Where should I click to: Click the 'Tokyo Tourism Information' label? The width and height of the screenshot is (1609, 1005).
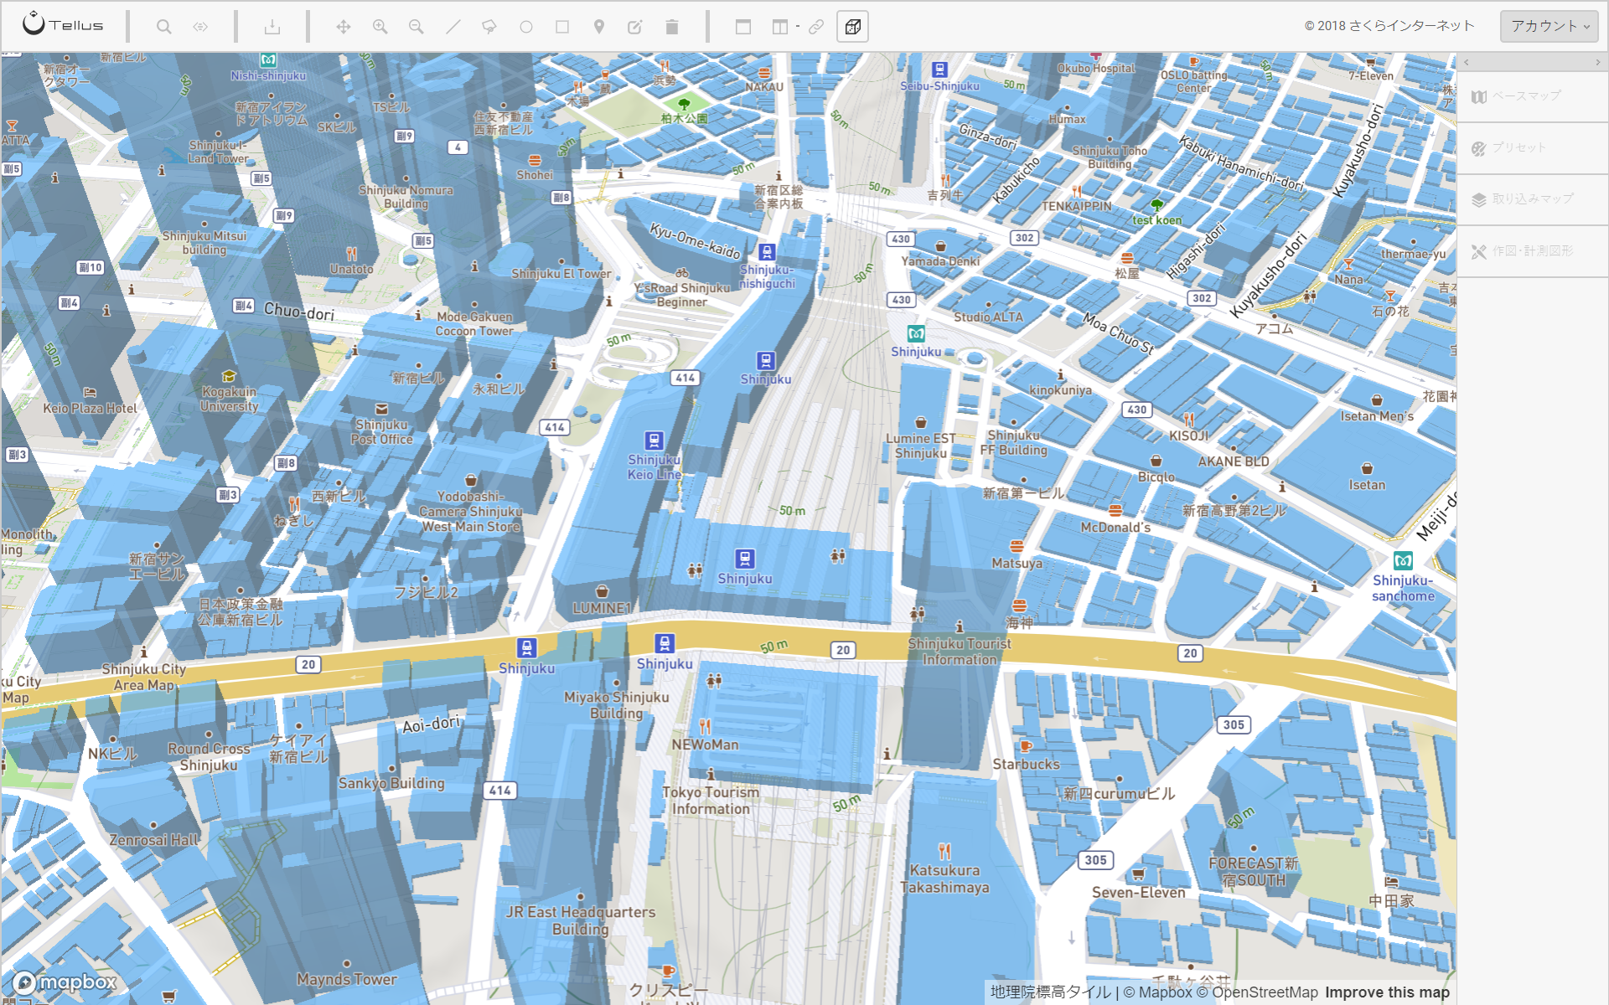click(711, 801)
